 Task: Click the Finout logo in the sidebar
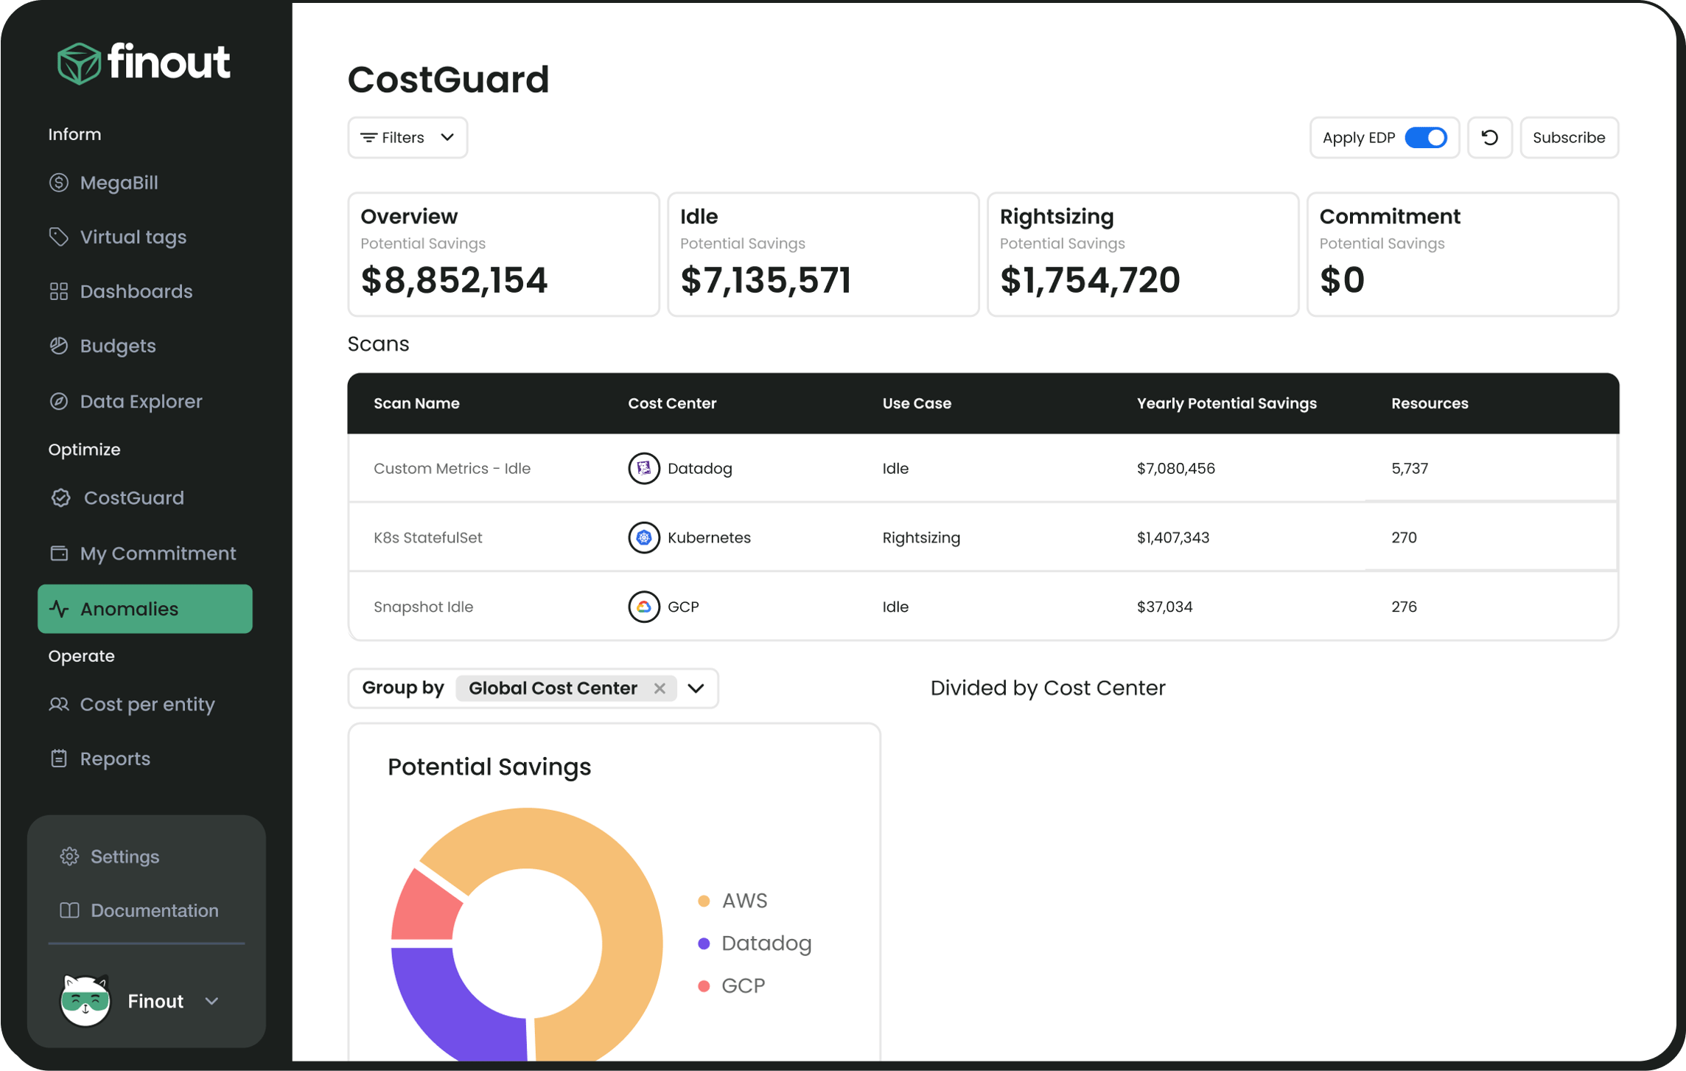point(143,63)
